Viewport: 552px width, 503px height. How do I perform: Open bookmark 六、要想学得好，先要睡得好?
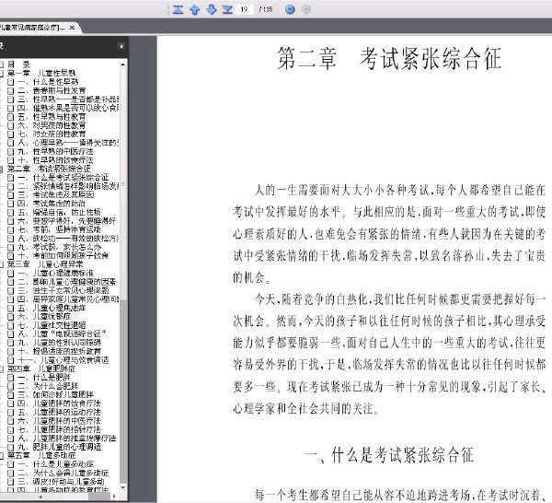tap(67, 221)
